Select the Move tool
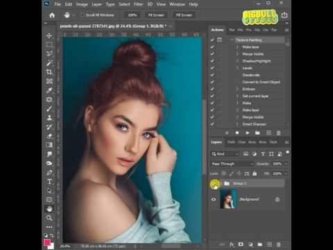 click(x=49, y=35)
